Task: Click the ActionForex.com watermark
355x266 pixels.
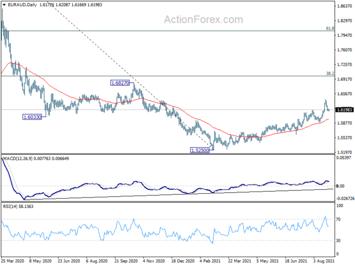Action: (204, 20)
